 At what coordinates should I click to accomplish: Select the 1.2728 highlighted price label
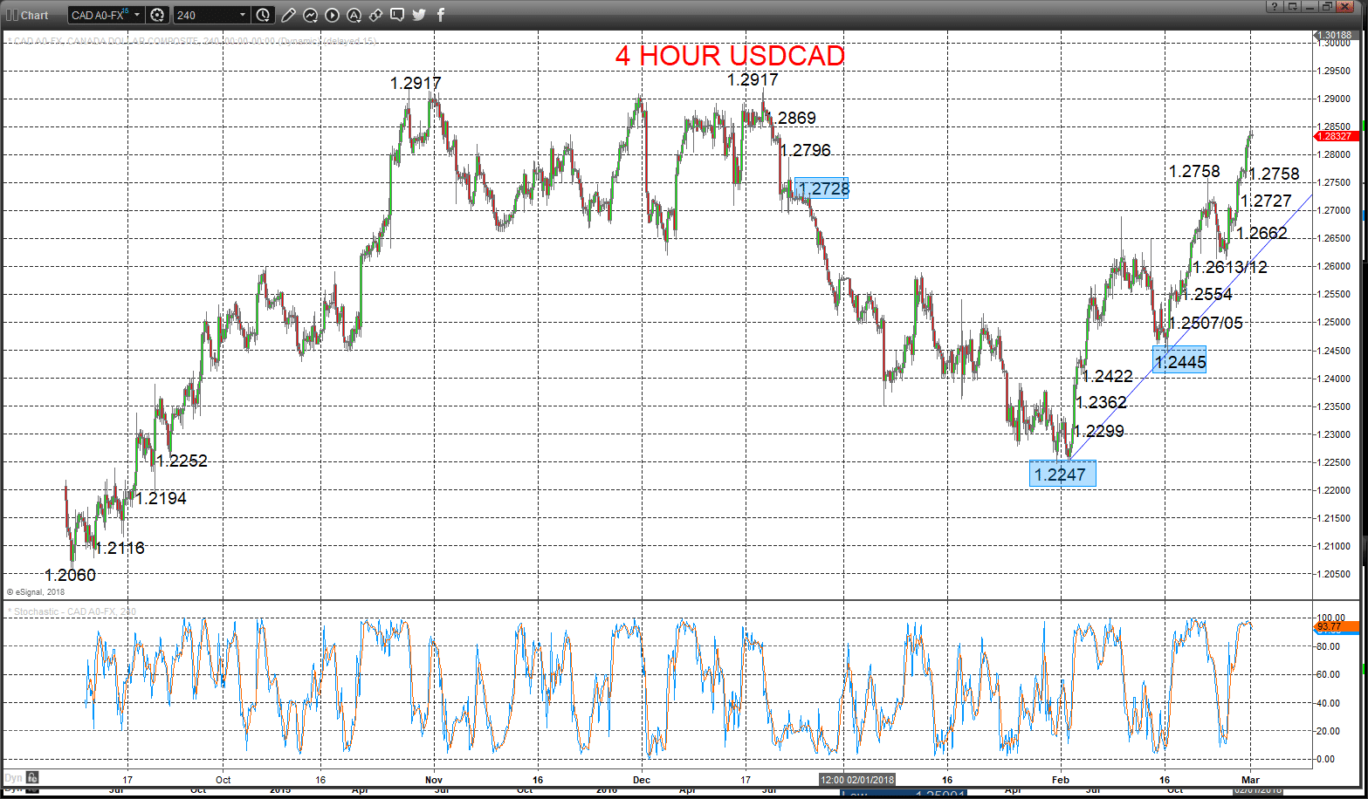(x=821, y=188)
